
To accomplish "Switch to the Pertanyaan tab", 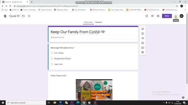I will [88, 22].
